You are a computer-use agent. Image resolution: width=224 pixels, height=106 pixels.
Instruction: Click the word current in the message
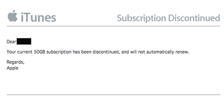[x=25, y=52]
